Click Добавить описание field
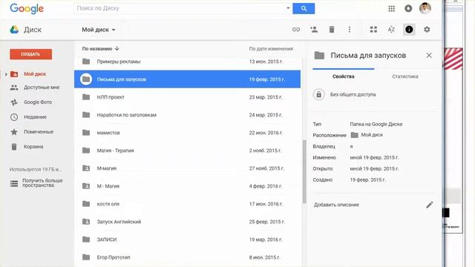 click(336, 205)
